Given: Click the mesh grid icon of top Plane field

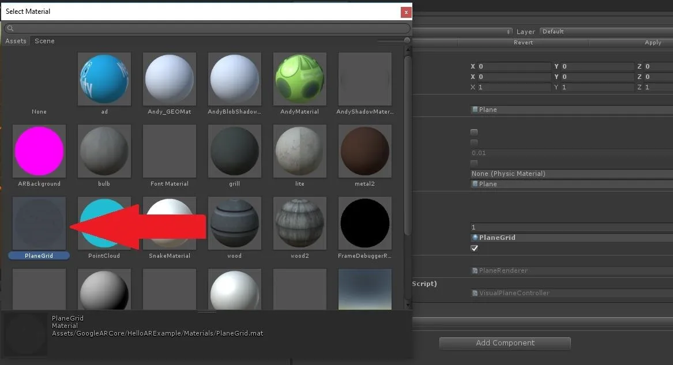Looking at the screenshot, I should (x=475, y=110).
